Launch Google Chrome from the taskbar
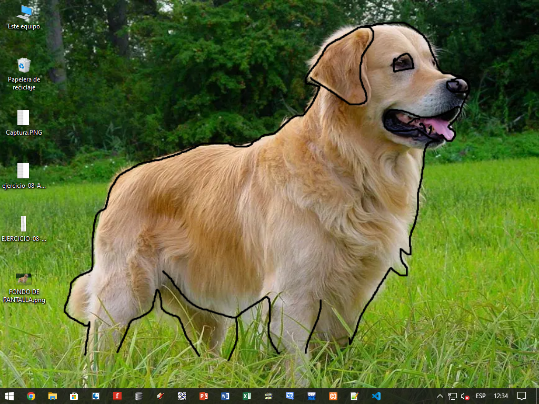The image size is (539, 404). pos(31,396)
